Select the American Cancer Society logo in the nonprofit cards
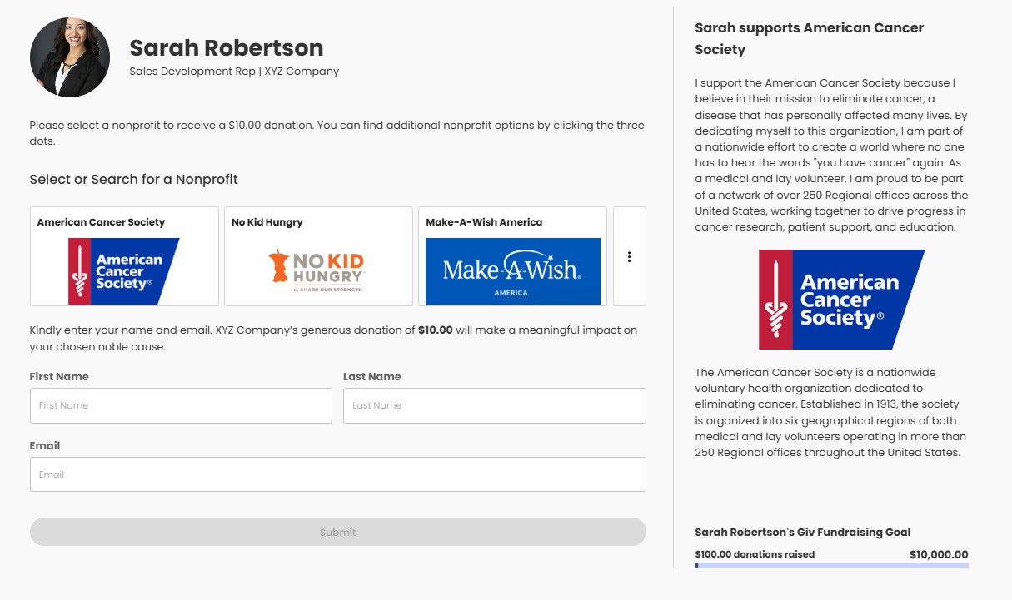This screenshot has width=1012, height=600. click(x=124, y=270)
